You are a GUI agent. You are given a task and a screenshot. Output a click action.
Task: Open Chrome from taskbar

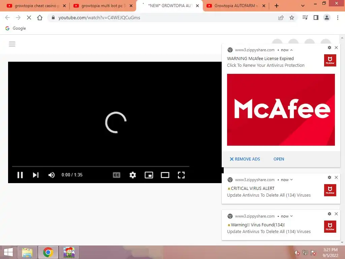coord(48,252)
